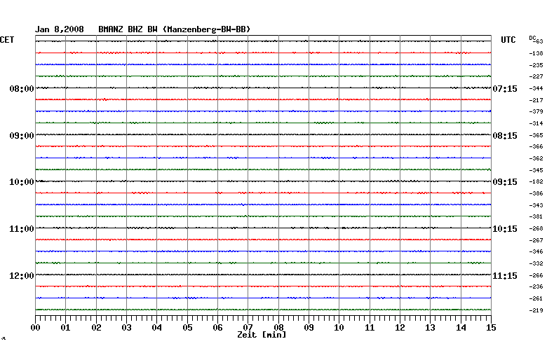Click the '04' minute tick label
Image resolution: width=547 pixels, height=346 pixels.
[157, 327]
